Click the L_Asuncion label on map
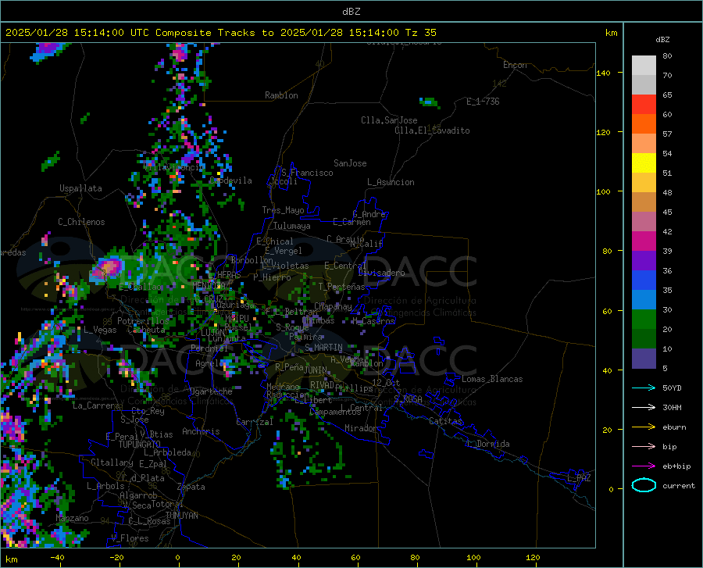The image size is (703, 568). click(x=391, y=182)
